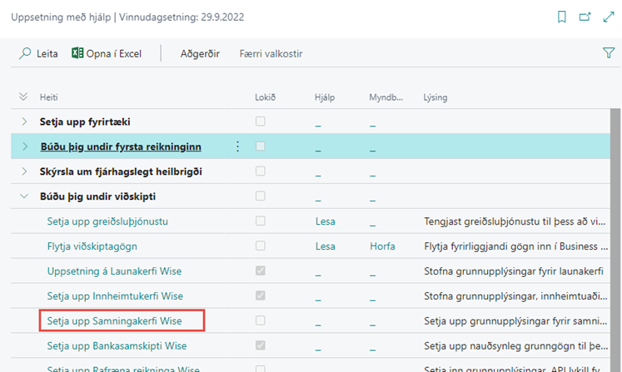Toggle Lokið checkbox for Setja upp fyrirtæki
622x372 pixels.
[261, 122]
